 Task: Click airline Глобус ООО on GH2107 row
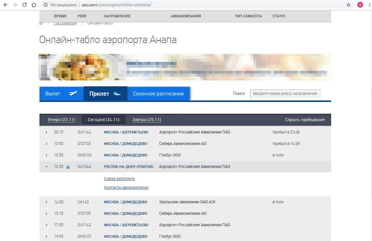click(x=170, y=237)
